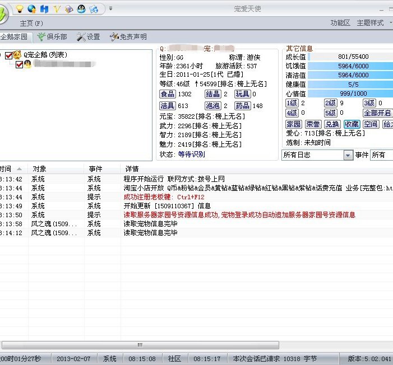Sort by the 详情 column header
This screenshot has height=365, width=393.
(x=257, y=169)
